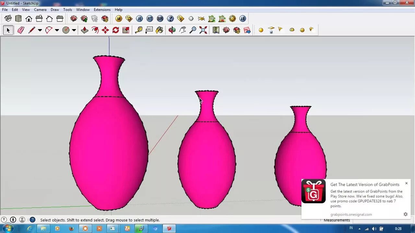Image resolution: width=415 pixels, height=233 pixels.
Task: Open the Edit menu
Action: pos(15,10)
